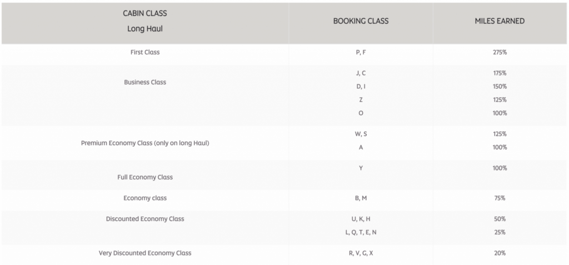Click the J, C booking class

361,73
